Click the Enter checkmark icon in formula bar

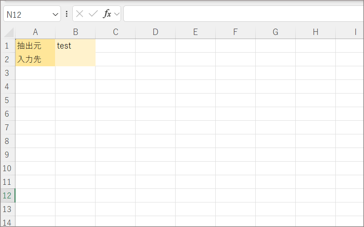(93, 14)
